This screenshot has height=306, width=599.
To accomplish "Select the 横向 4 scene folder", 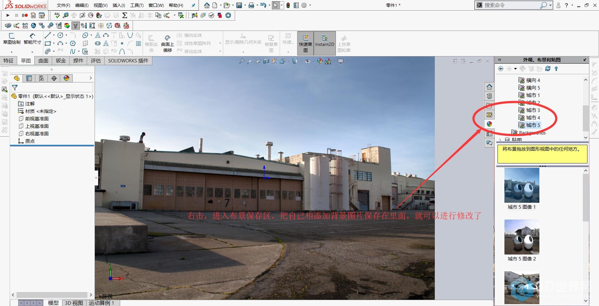I will (529, 80).
